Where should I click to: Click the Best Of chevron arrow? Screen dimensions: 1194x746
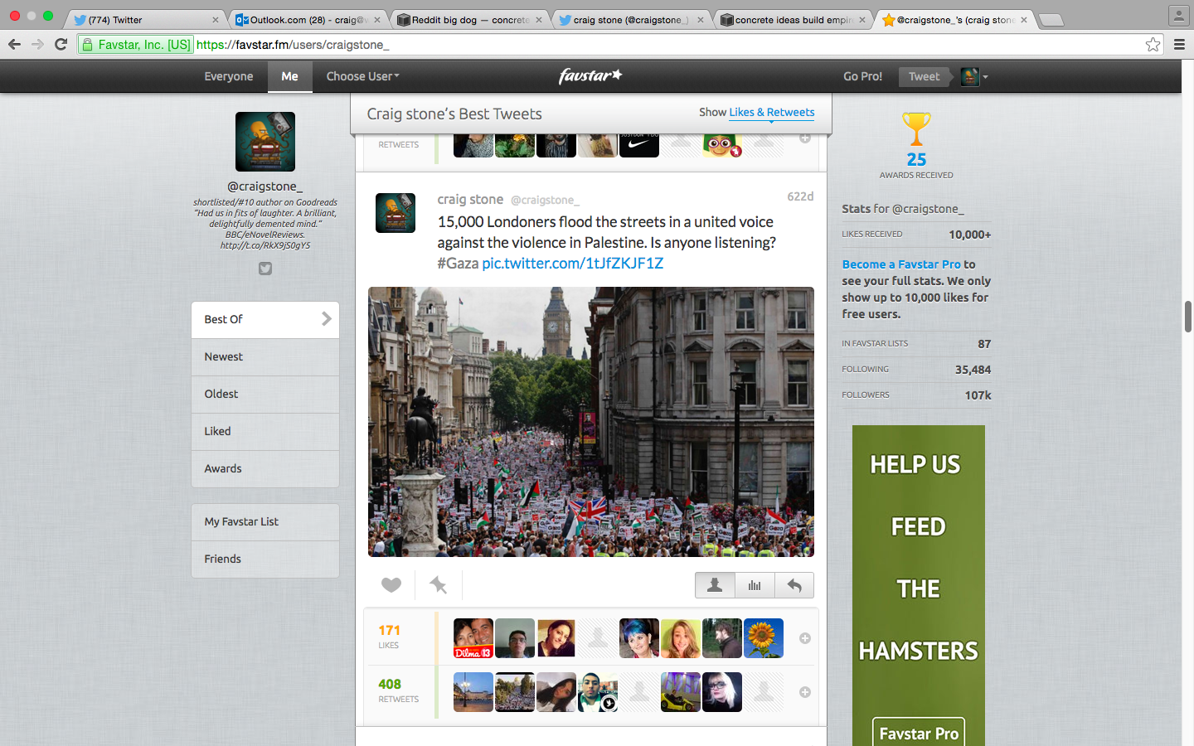pos(327,319)
